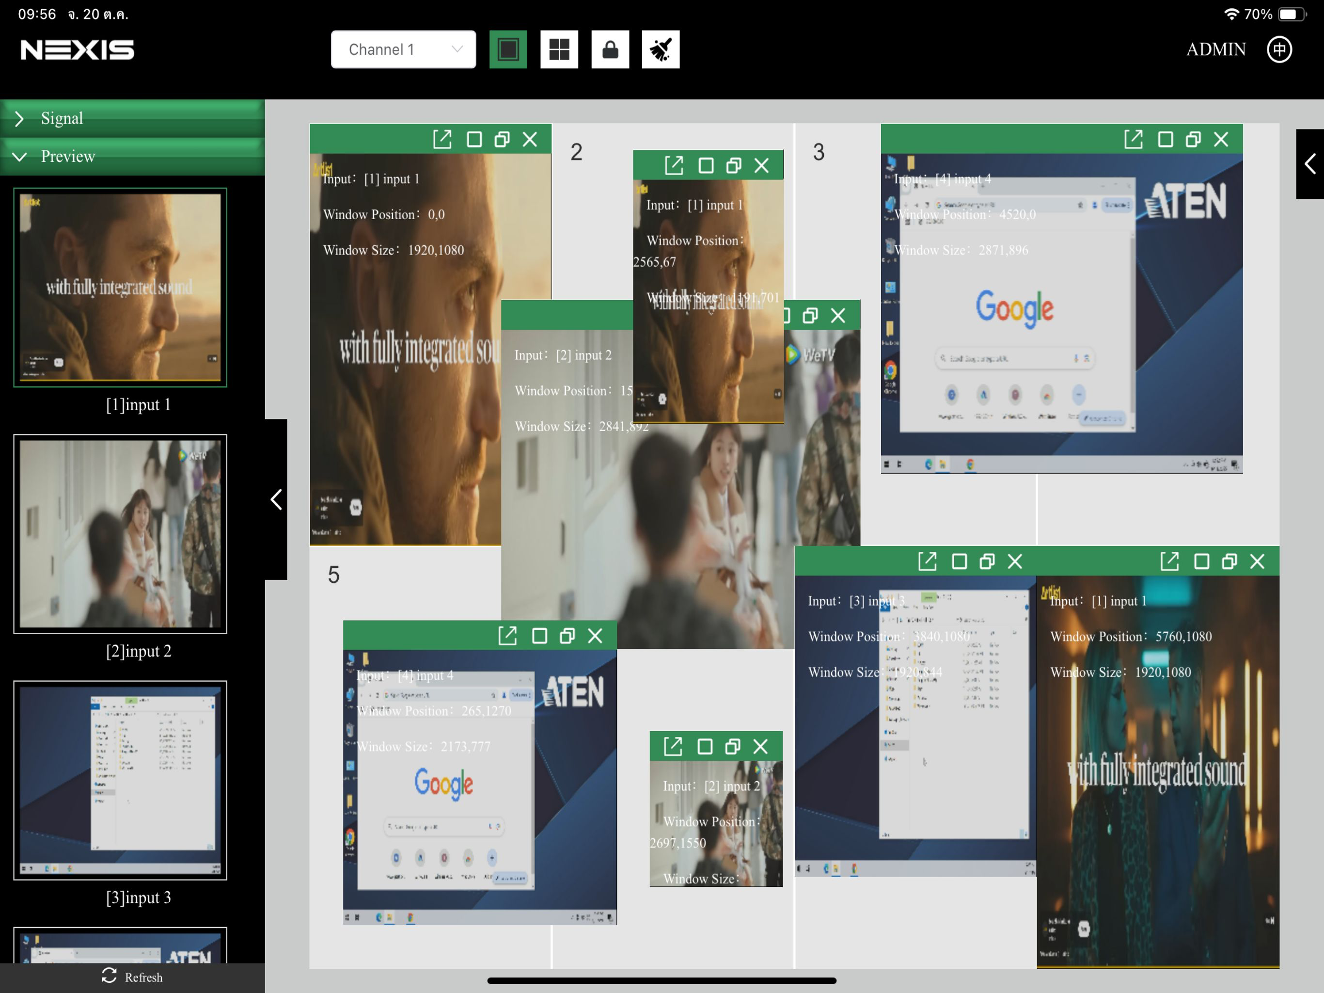
Task: Click the circled icon next to ADMIN
Action: (1279, 49)
